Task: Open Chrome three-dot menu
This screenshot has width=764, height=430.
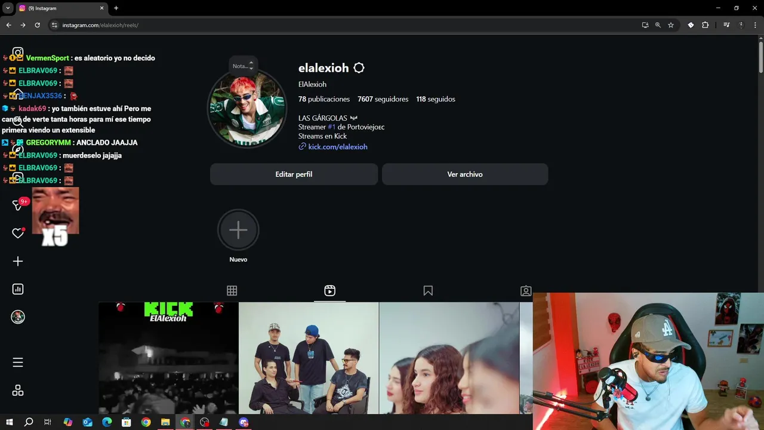Action: click(755, 25)
